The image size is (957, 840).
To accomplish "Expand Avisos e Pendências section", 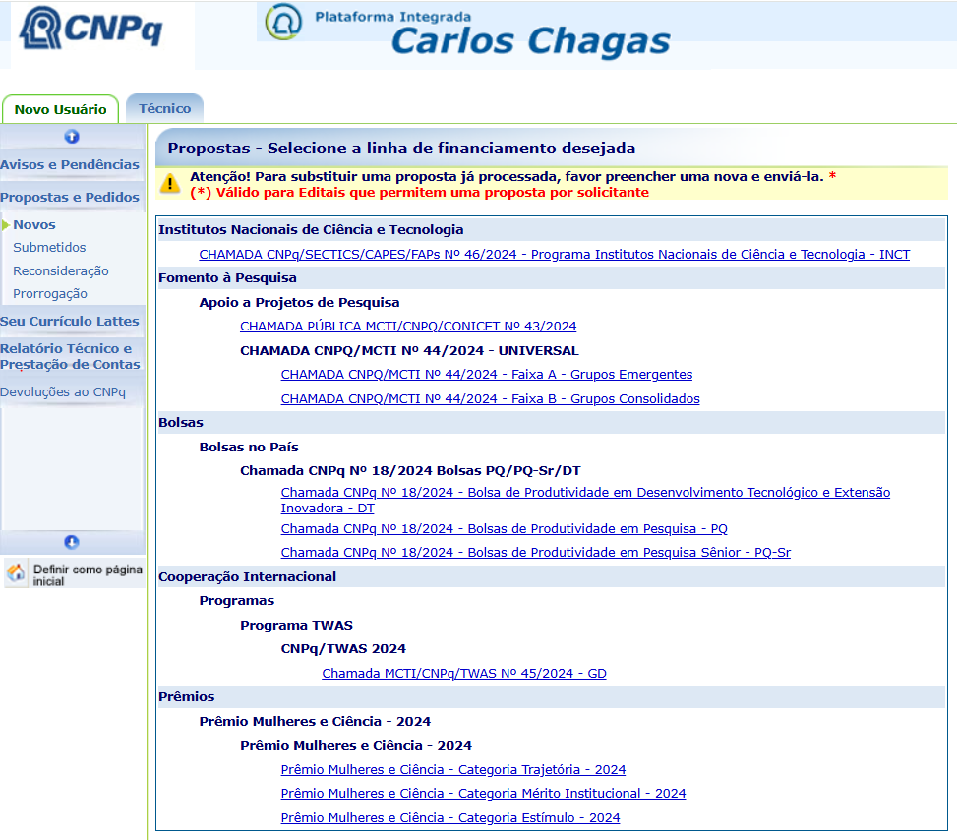I will click(70, 164).
